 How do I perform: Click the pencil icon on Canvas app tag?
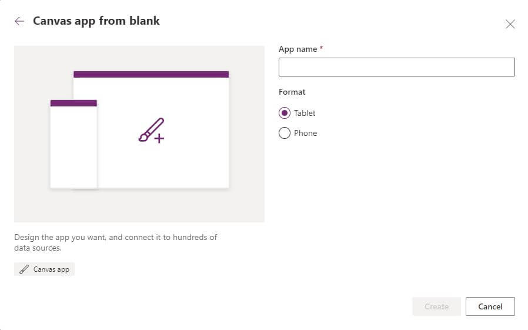tap(24, 269)
